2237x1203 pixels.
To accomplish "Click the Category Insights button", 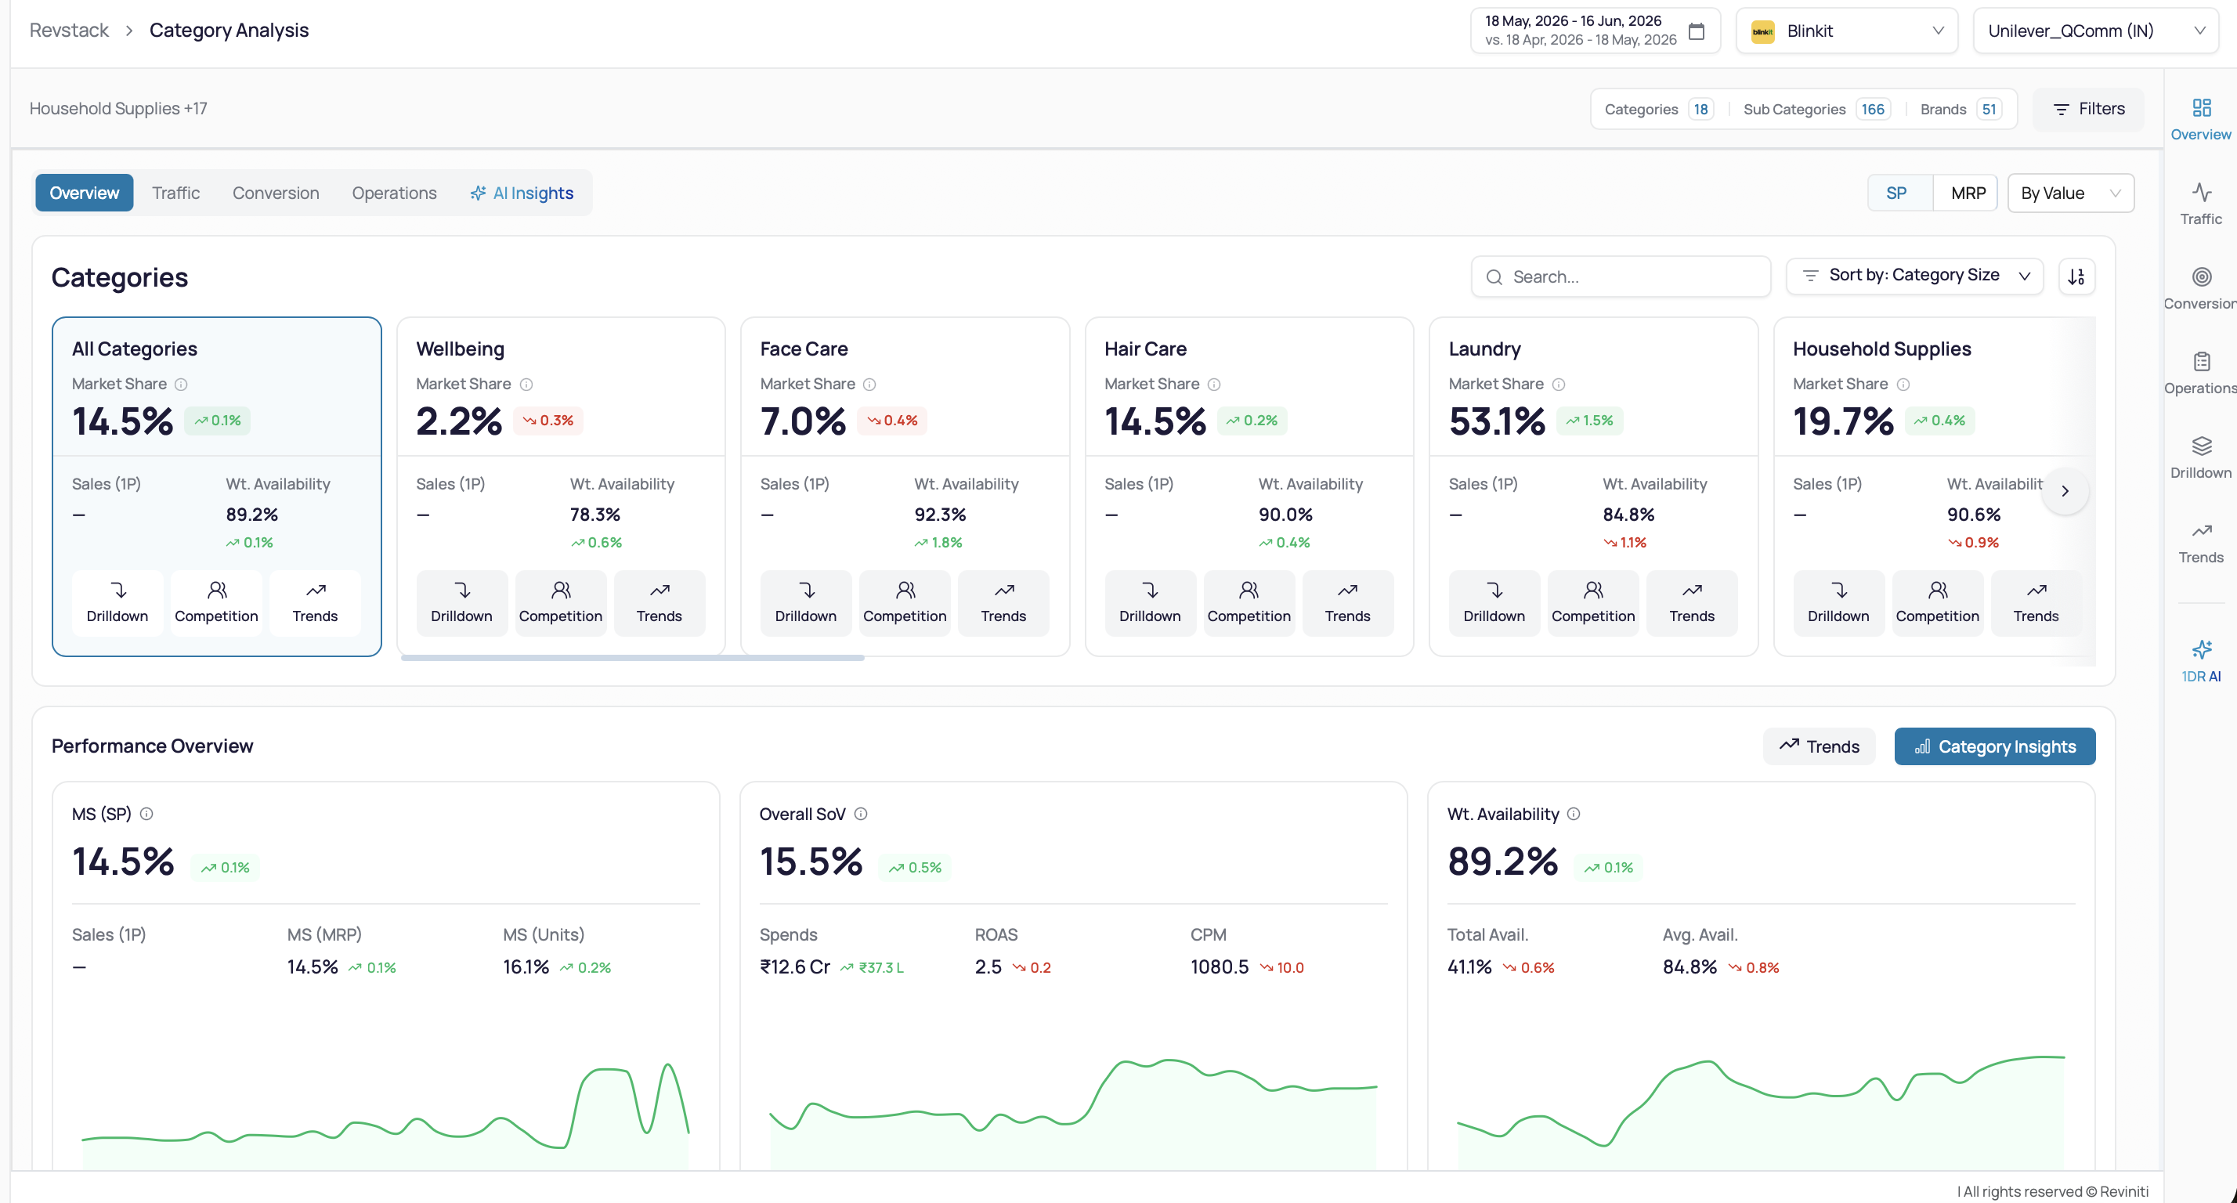I will point(1994,746).
